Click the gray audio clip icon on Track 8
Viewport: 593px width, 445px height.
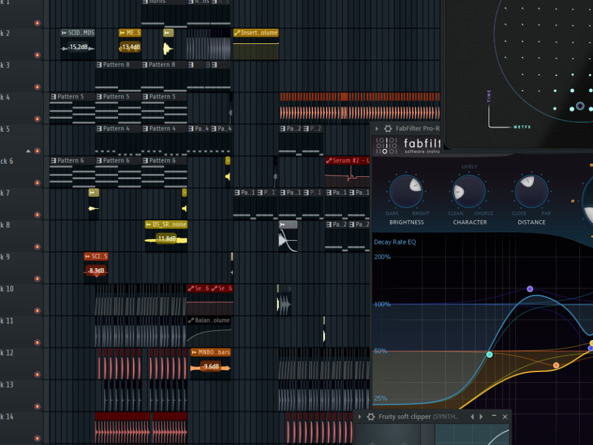282,224
